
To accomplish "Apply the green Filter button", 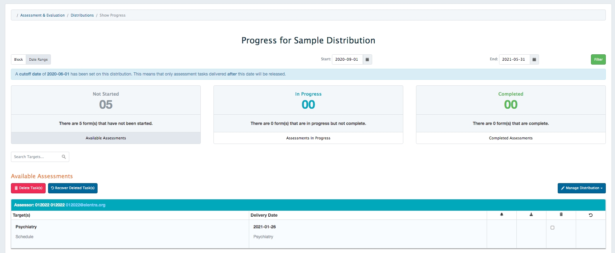I will (598, 60).
